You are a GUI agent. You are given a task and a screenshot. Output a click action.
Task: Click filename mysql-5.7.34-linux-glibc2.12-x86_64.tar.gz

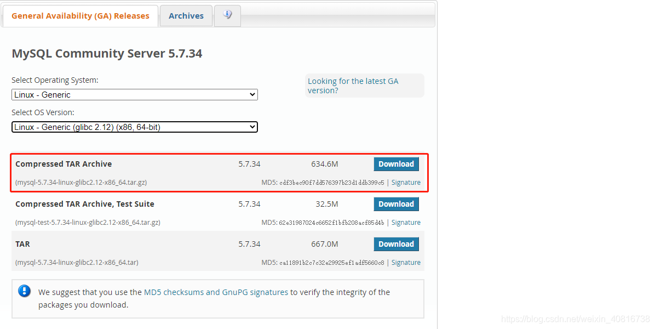[x=81, y=182]
